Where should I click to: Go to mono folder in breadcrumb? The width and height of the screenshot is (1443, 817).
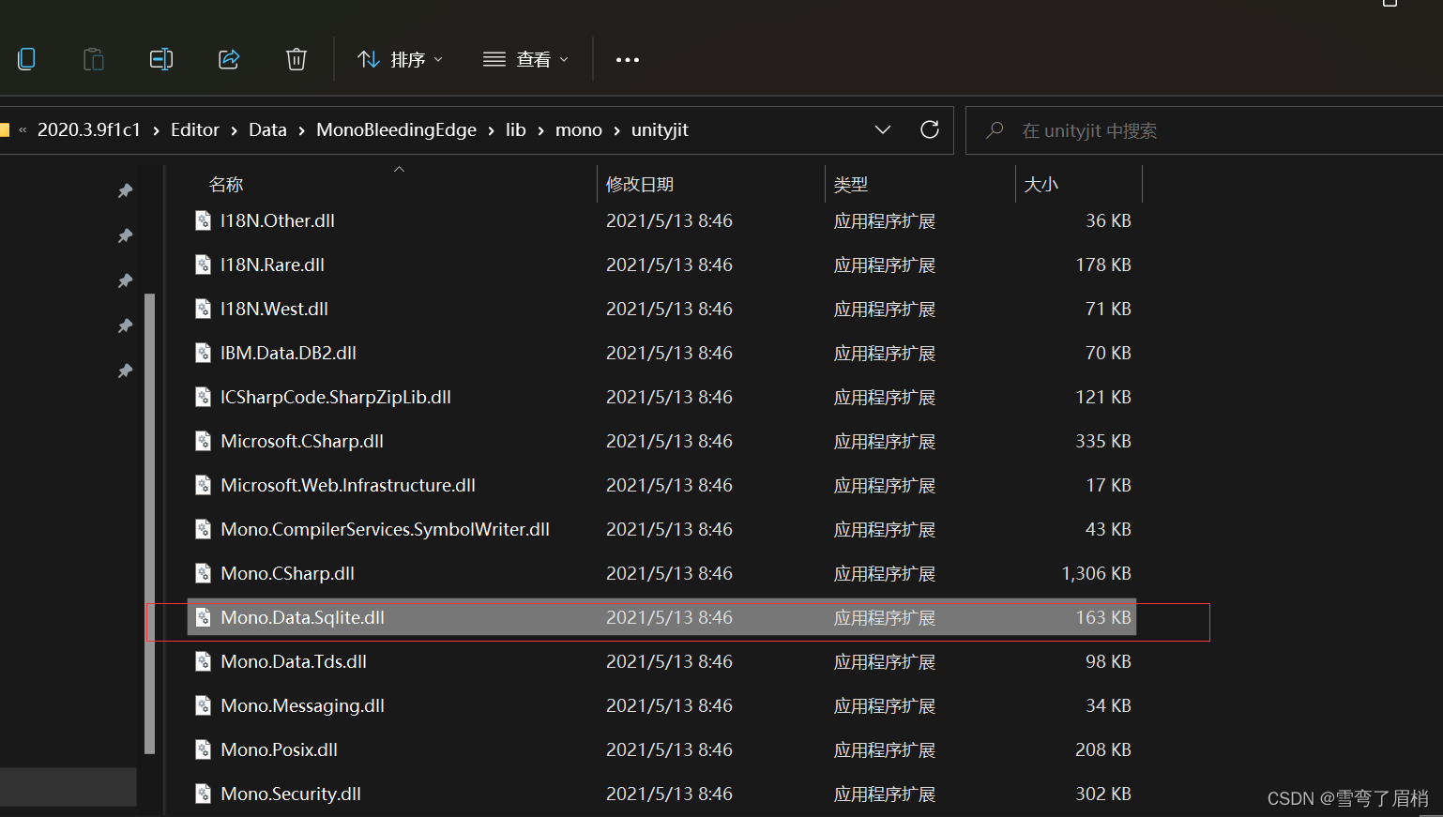click(579, 129)
